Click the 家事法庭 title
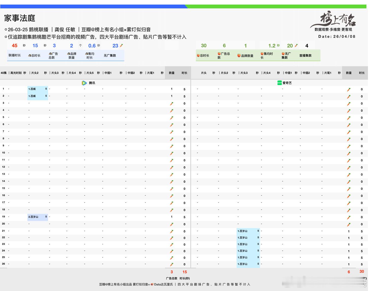Screen dimensions: 370x291 [x=20, y=18]
